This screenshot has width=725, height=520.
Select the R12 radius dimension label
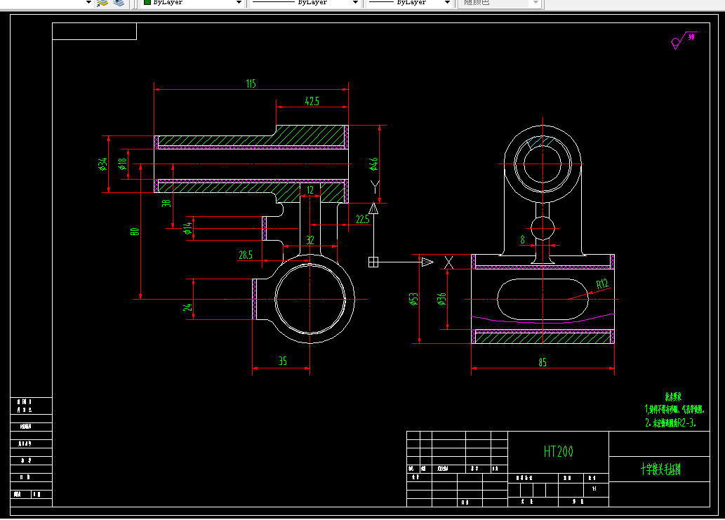(x=602, y=284)
